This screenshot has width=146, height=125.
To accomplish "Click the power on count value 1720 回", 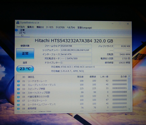I will tap(122, 59).
